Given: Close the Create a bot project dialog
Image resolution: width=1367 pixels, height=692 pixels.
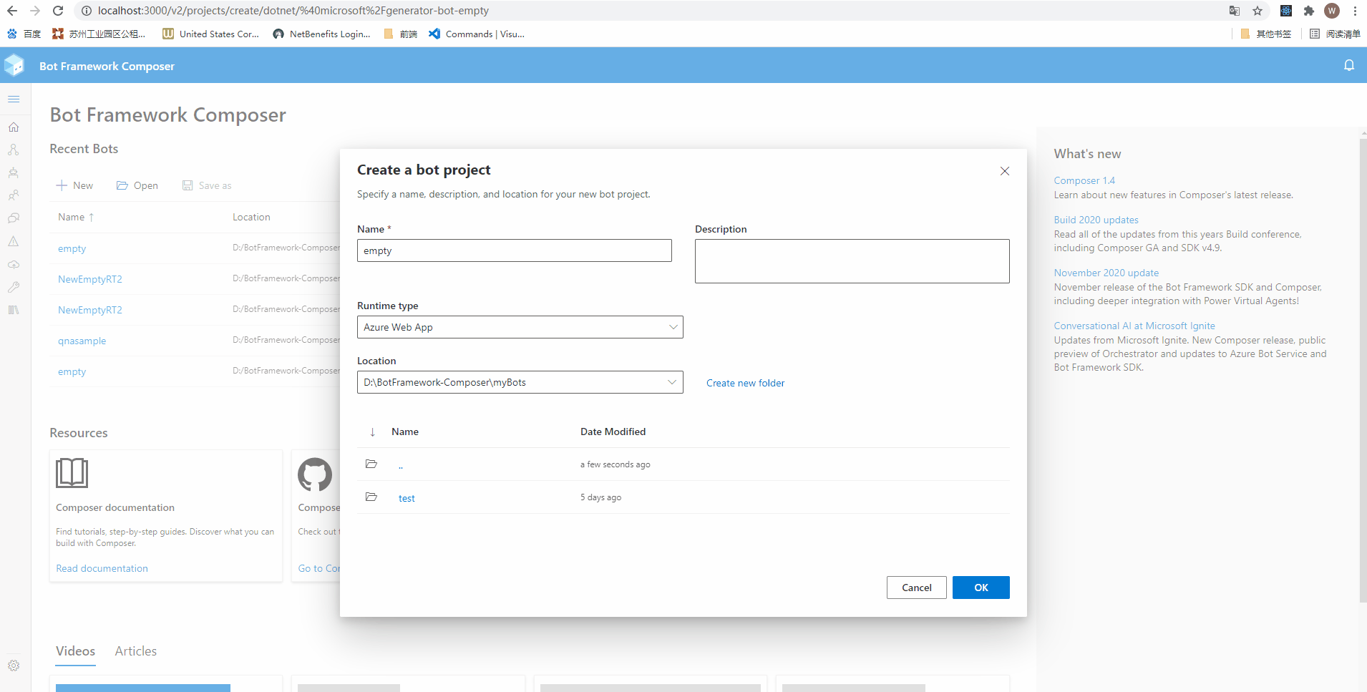Looking at the screenshot, I should pos(1005,171).
